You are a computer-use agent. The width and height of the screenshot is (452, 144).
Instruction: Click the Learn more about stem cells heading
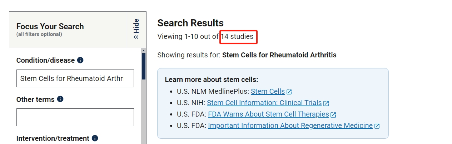click(x=211, y=79)
